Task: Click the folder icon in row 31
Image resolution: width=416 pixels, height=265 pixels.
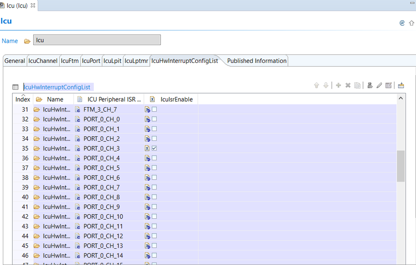Action: point(37,109)
